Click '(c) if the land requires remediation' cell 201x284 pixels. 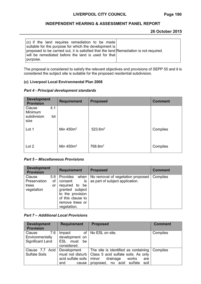pyautogui.click(x=71, y=51)
